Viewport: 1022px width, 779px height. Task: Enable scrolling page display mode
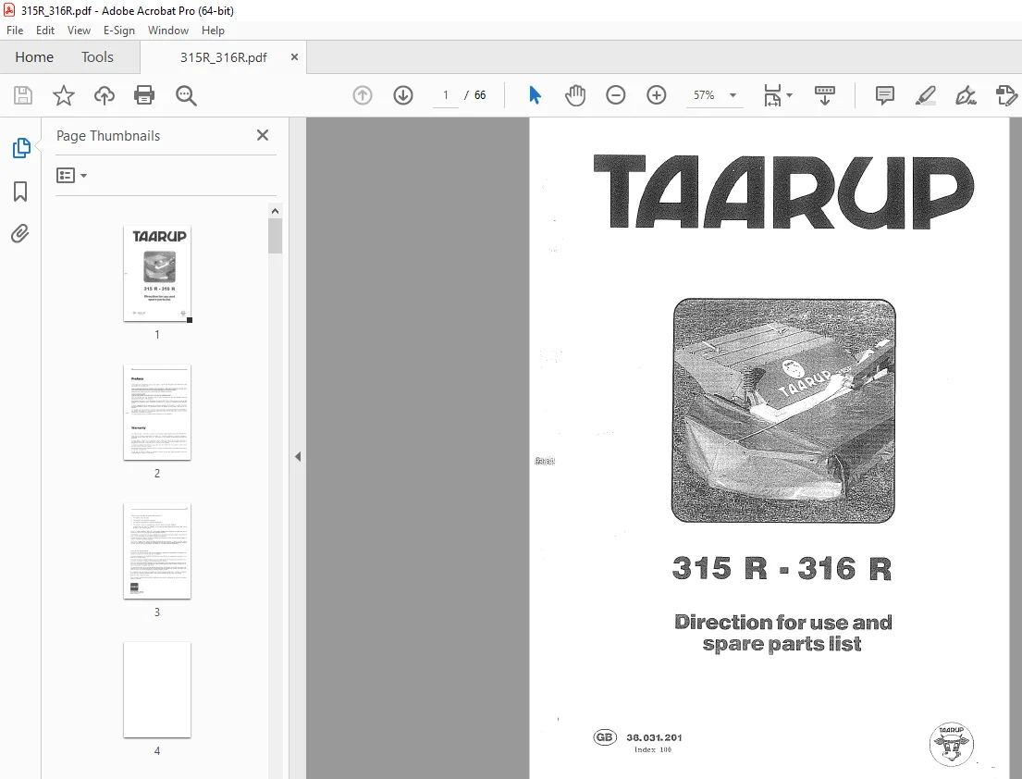(824, 95)
